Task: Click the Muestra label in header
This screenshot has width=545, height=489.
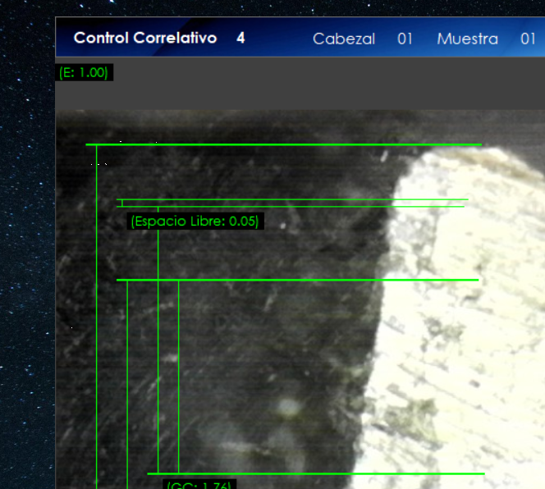Action: tap(467, 39)
